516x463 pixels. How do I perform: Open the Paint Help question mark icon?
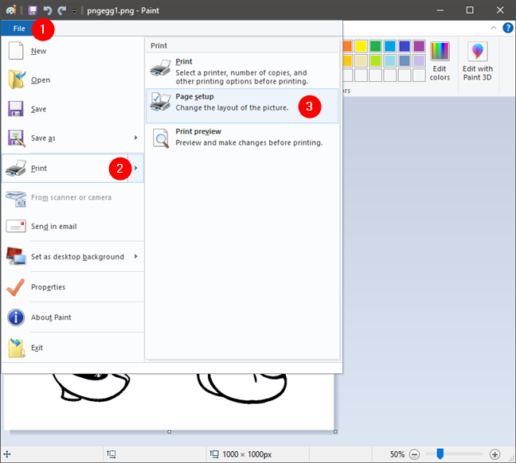click(507, 28)
